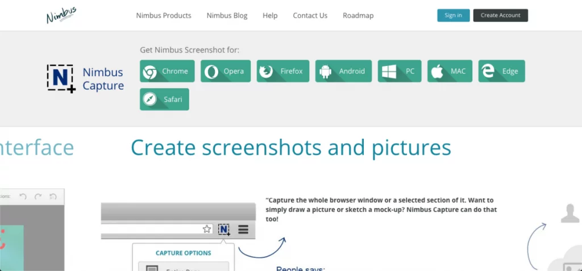Screen dimensions: 582x271
Task: Click the undo arrow icon in editor preview
Action: click(x=23, y=197)
